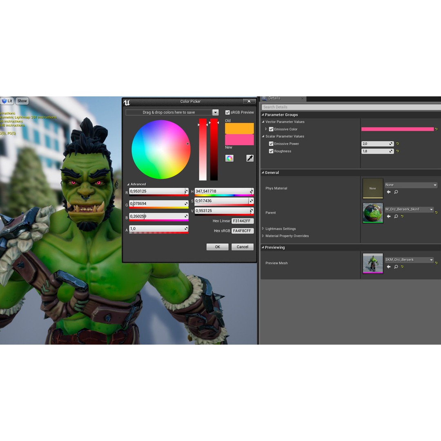
Task: Click the B channel value field
Action: pyautogui.click(x=158, y=216)
